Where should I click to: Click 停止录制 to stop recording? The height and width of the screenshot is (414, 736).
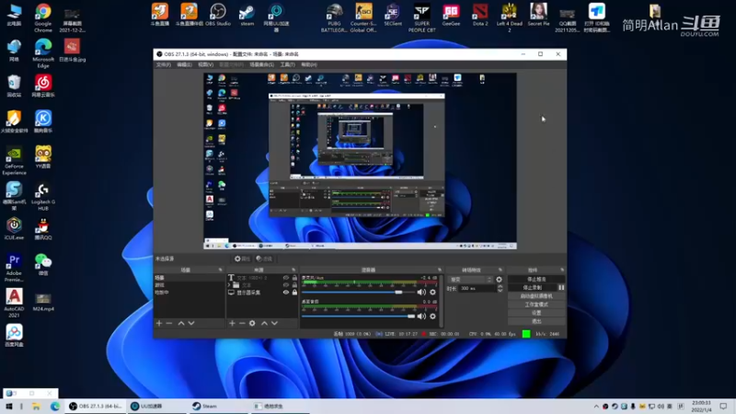pyautogui.click(x=533, y=287)
